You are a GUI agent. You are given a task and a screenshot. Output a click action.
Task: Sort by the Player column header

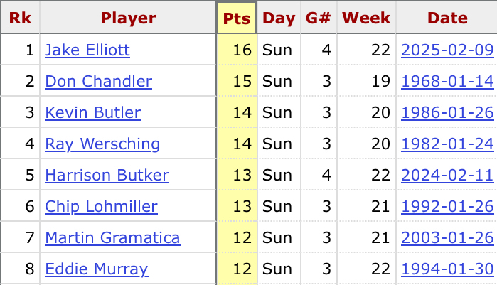pyautogui.click(x=128, y=18)
